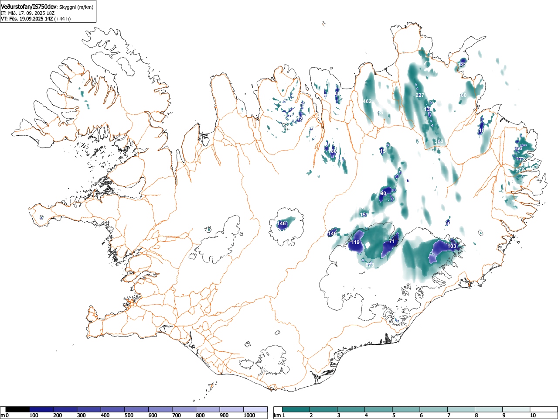Click the visibility value '303' on the map
The image size is (558, 419).
tap(439, 141)
